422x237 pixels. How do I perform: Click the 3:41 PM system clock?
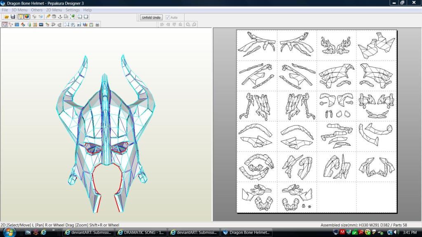click(410, 232)
